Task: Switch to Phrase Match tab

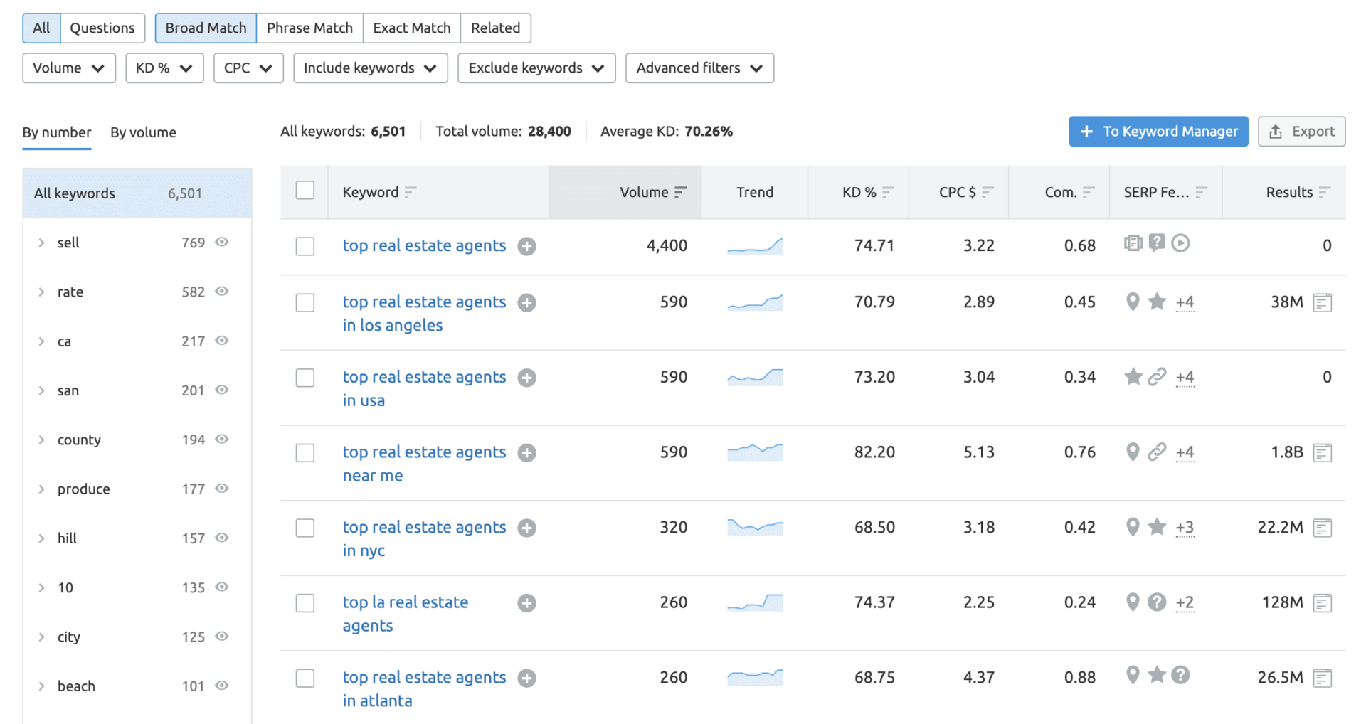Action: pyautogui.click(x=309, y=28)
